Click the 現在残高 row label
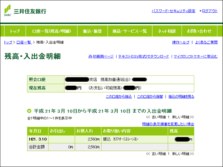 [x=37, y=88]
